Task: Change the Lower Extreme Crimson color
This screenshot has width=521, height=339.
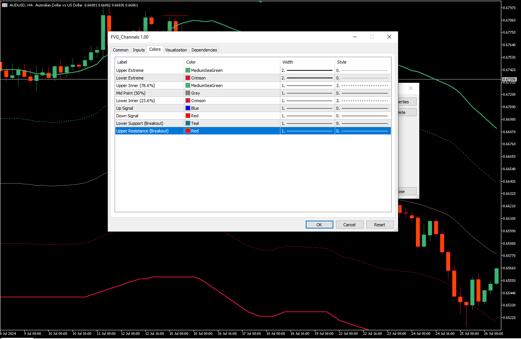Action: pyautogui.click(x=188, y=78)
